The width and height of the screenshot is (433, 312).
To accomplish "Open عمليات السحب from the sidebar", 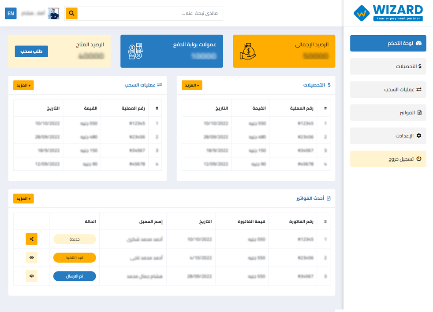I will [x=388, y=90].
